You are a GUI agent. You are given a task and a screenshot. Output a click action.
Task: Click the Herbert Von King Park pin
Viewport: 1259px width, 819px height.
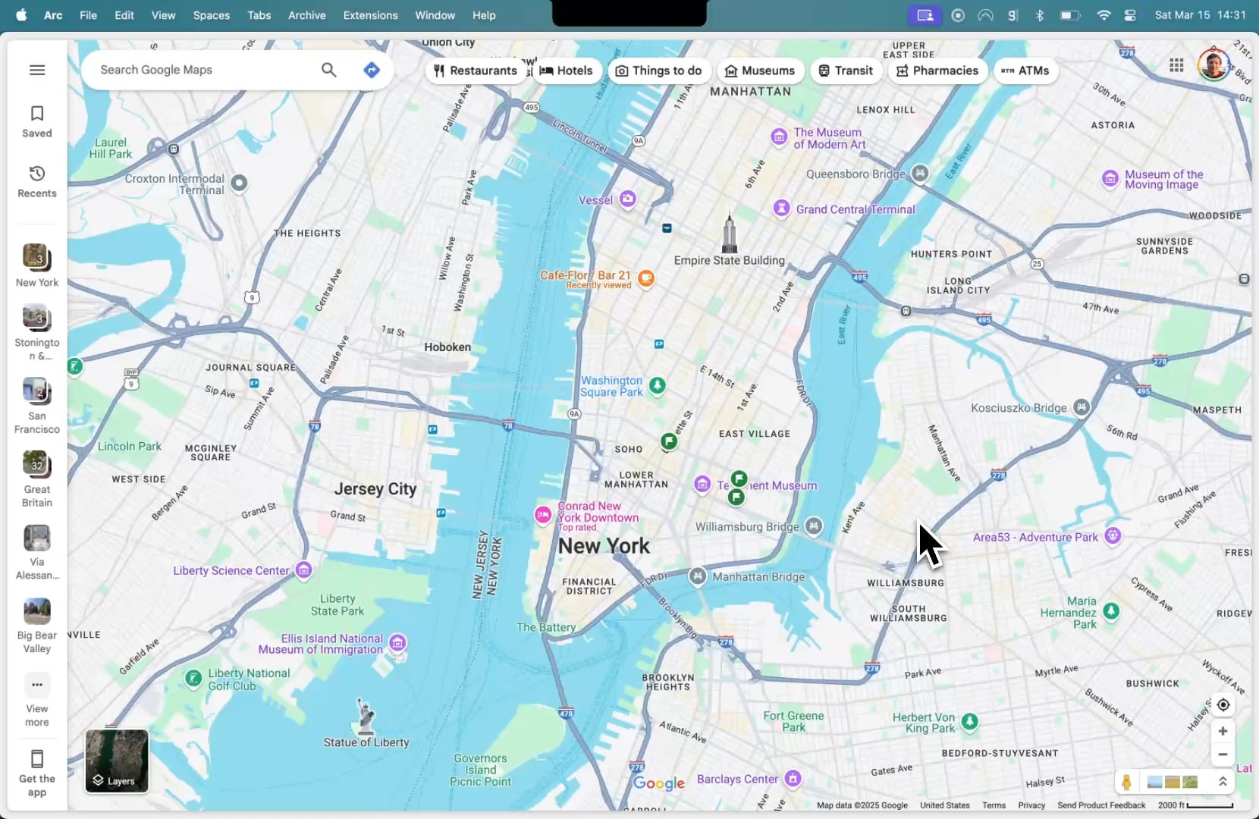pyautogui.click(x=970, y=721)
